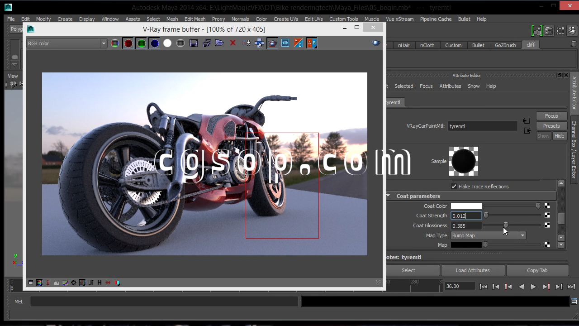
Task: Toggle the red channel display
Action: [128, 43]
